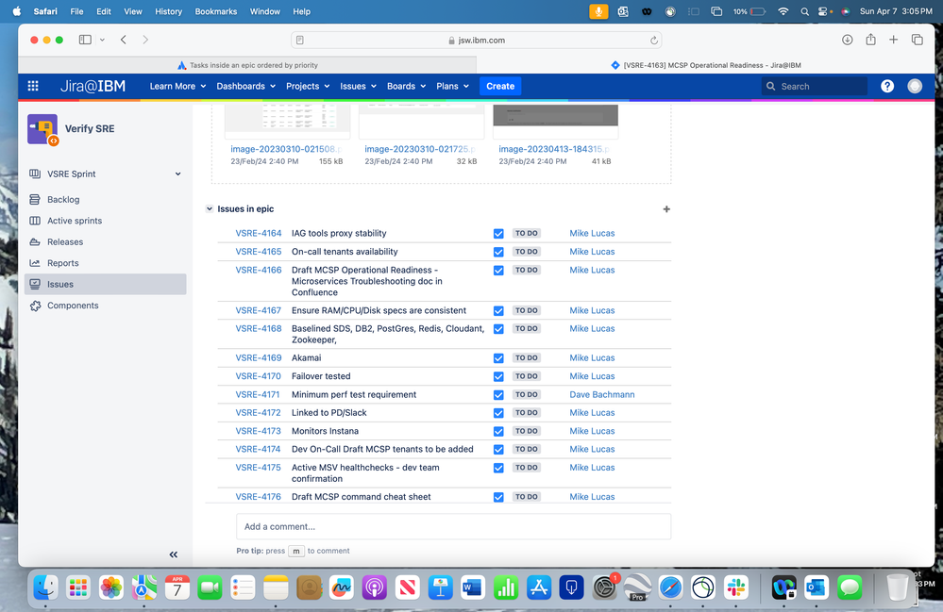Click the Jira@IBM logo

(x=93, y=86)
